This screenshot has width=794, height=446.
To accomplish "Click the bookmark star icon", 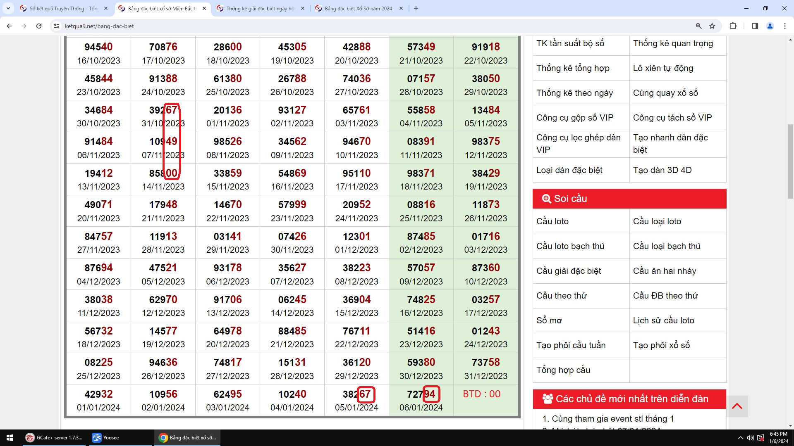I will pos(712,26).
